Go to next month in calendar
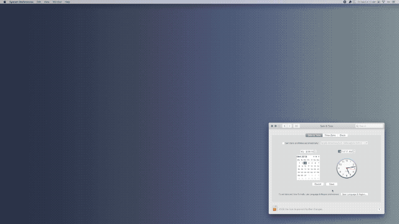 (x=319, y=157)
